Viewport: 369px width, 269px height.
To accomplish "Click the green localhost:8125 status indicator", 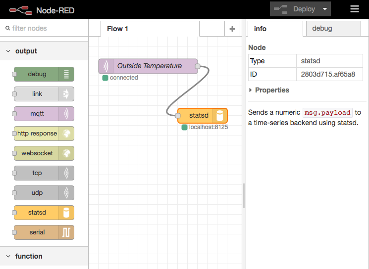I will tap(184, 128).
